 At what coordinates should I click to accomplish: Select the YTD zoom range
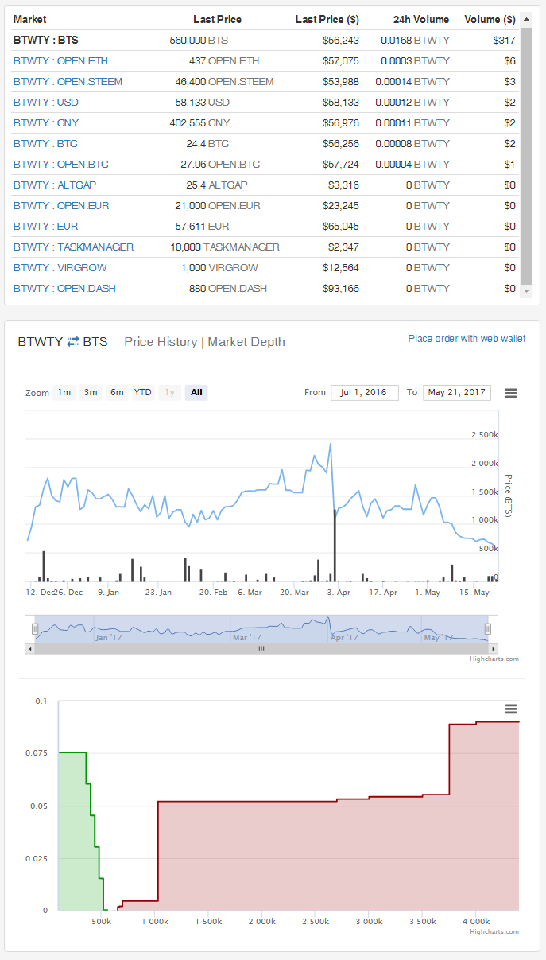tap(143, 392)
